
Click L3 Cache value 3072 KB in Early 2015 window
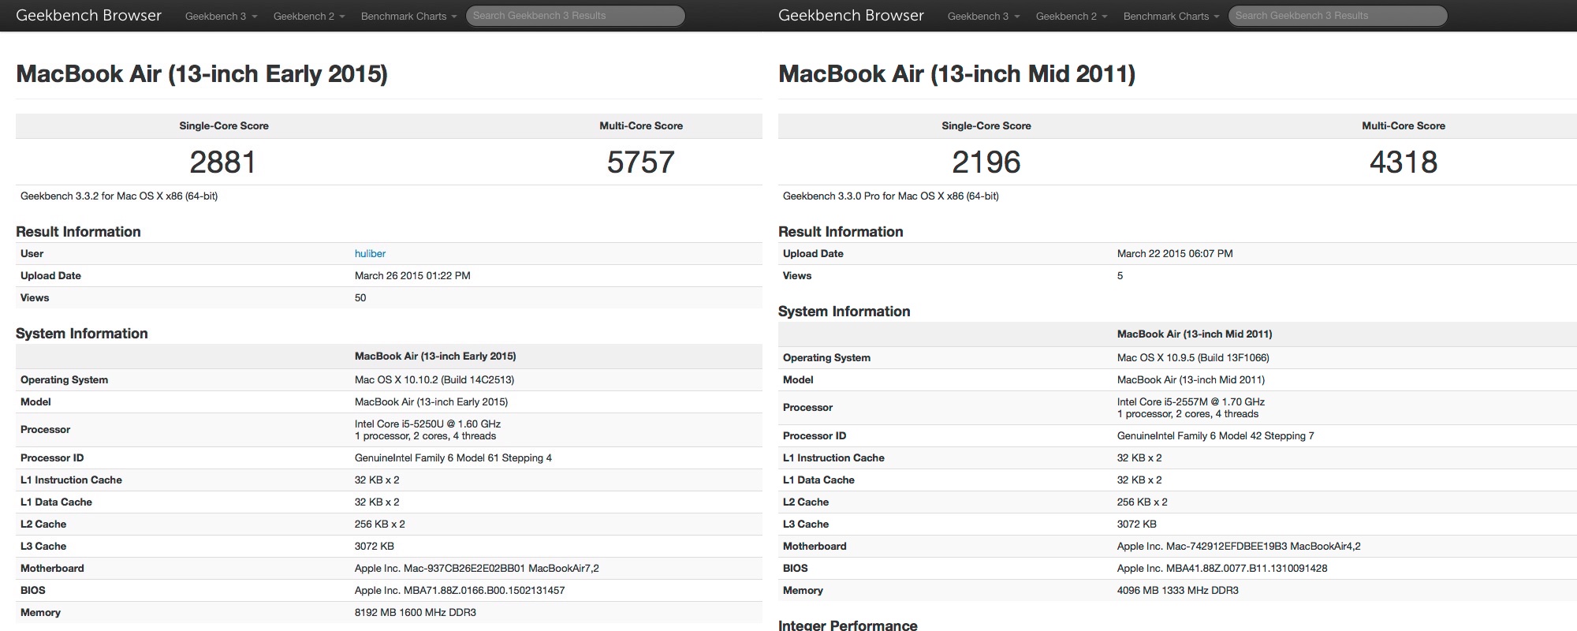point(375,546)
